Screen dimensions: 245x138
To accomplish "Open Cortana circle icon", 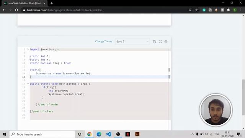I will [x=80, y=134].
